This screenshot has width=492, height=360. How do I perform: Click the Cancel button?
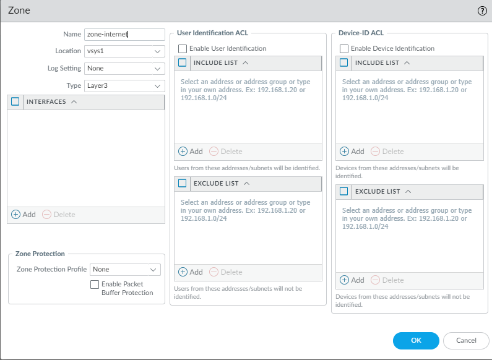[x=466, y=341]
